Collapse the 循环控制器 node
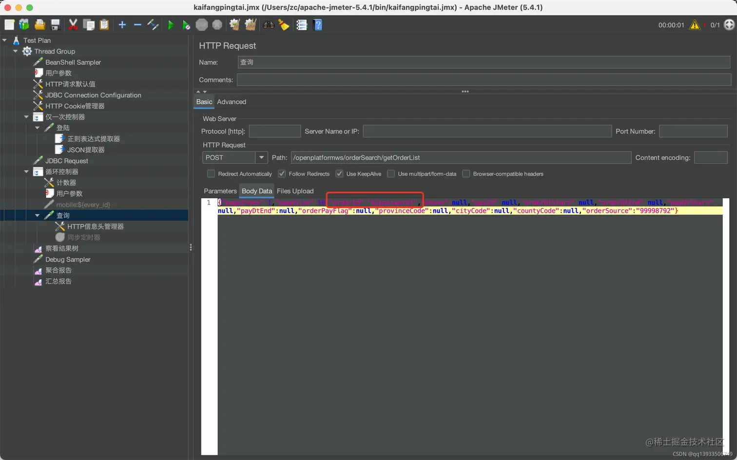This screenshot has width=737, height=460. [x=26, y=171]
